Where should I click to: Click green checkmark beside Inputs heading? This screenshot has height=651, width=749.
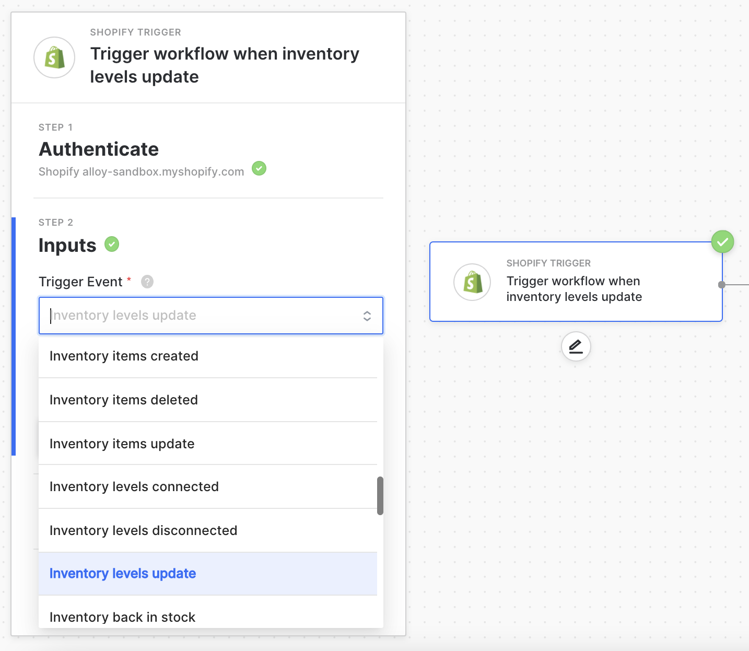click(112, 244)
